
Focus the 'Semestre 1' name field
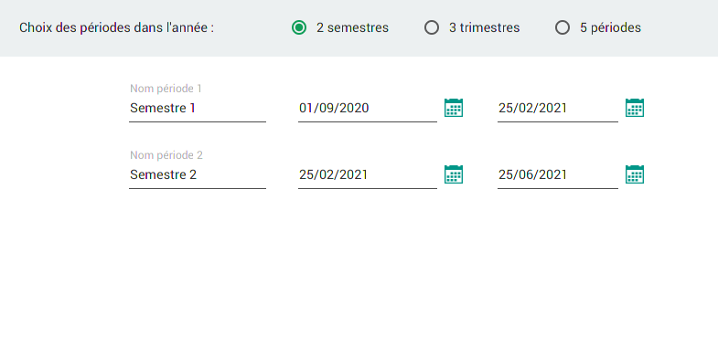(198, 109)
